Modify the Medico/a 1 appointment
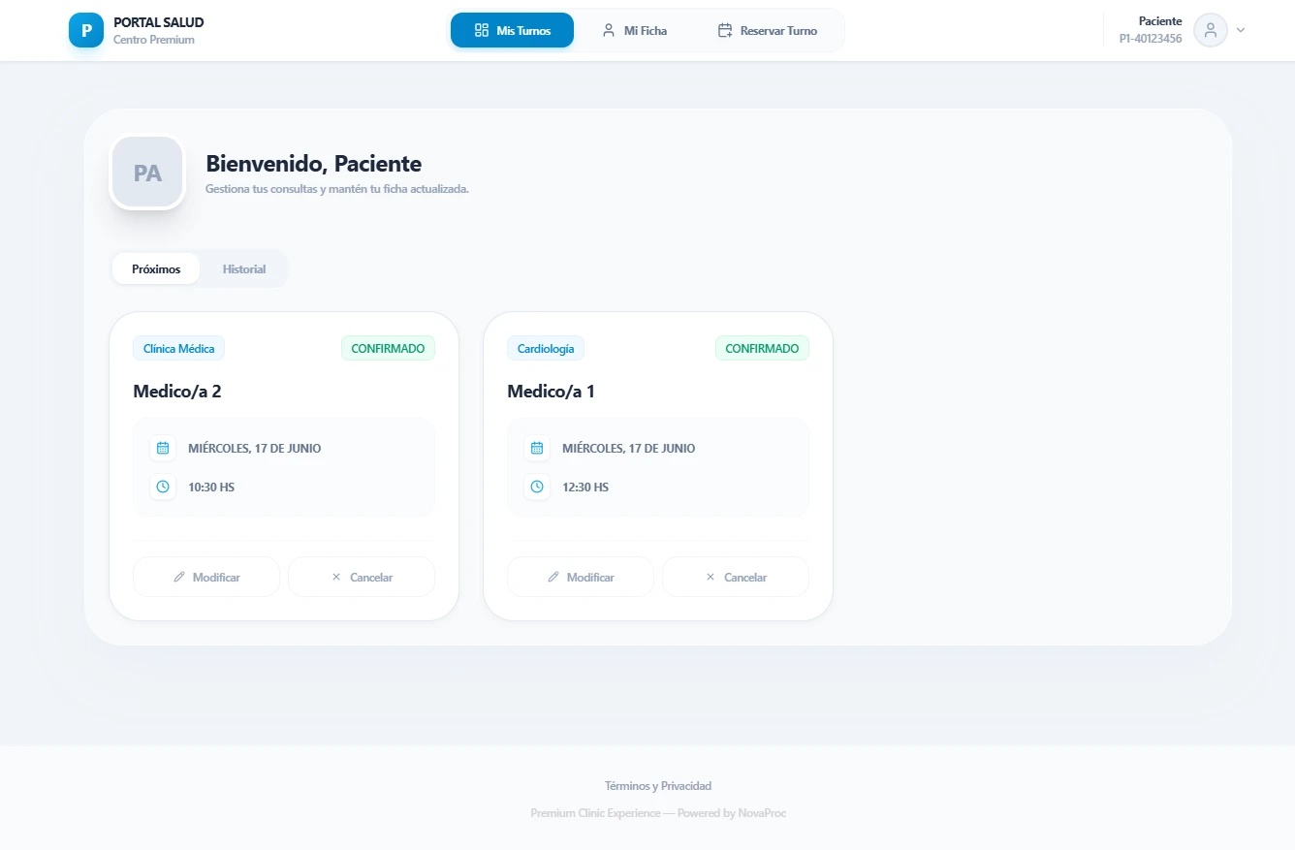The height and width of the screenshot is (850, 1295). pos(581,577)
